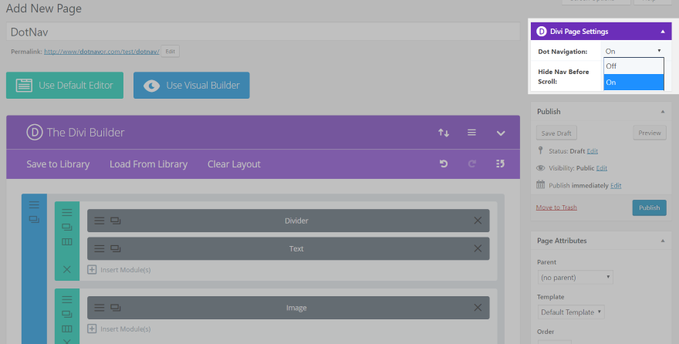
Task: Open the Template dropdown
Action: click(x=571, y=312)
